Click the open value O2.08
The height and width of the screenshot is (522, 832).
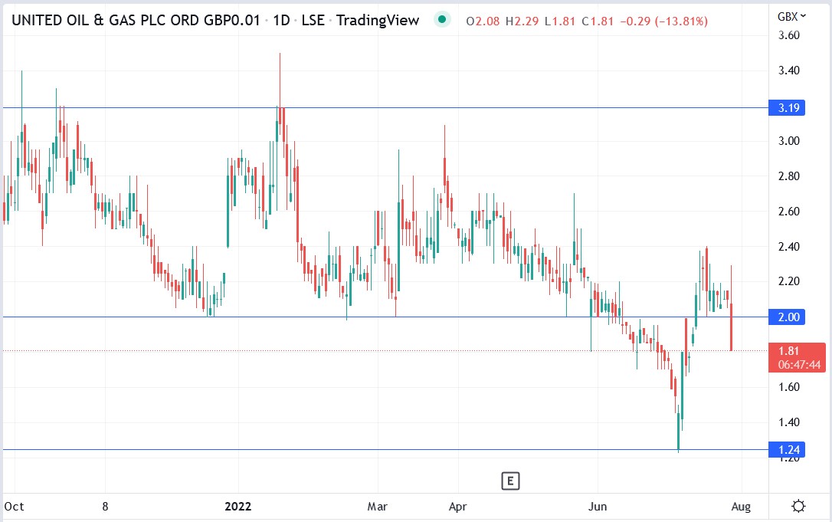click(x=483, y=21)
